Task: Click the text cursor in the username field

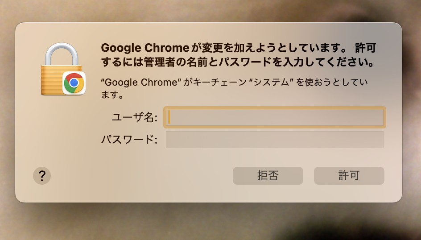Action: [x=169, y=117]
